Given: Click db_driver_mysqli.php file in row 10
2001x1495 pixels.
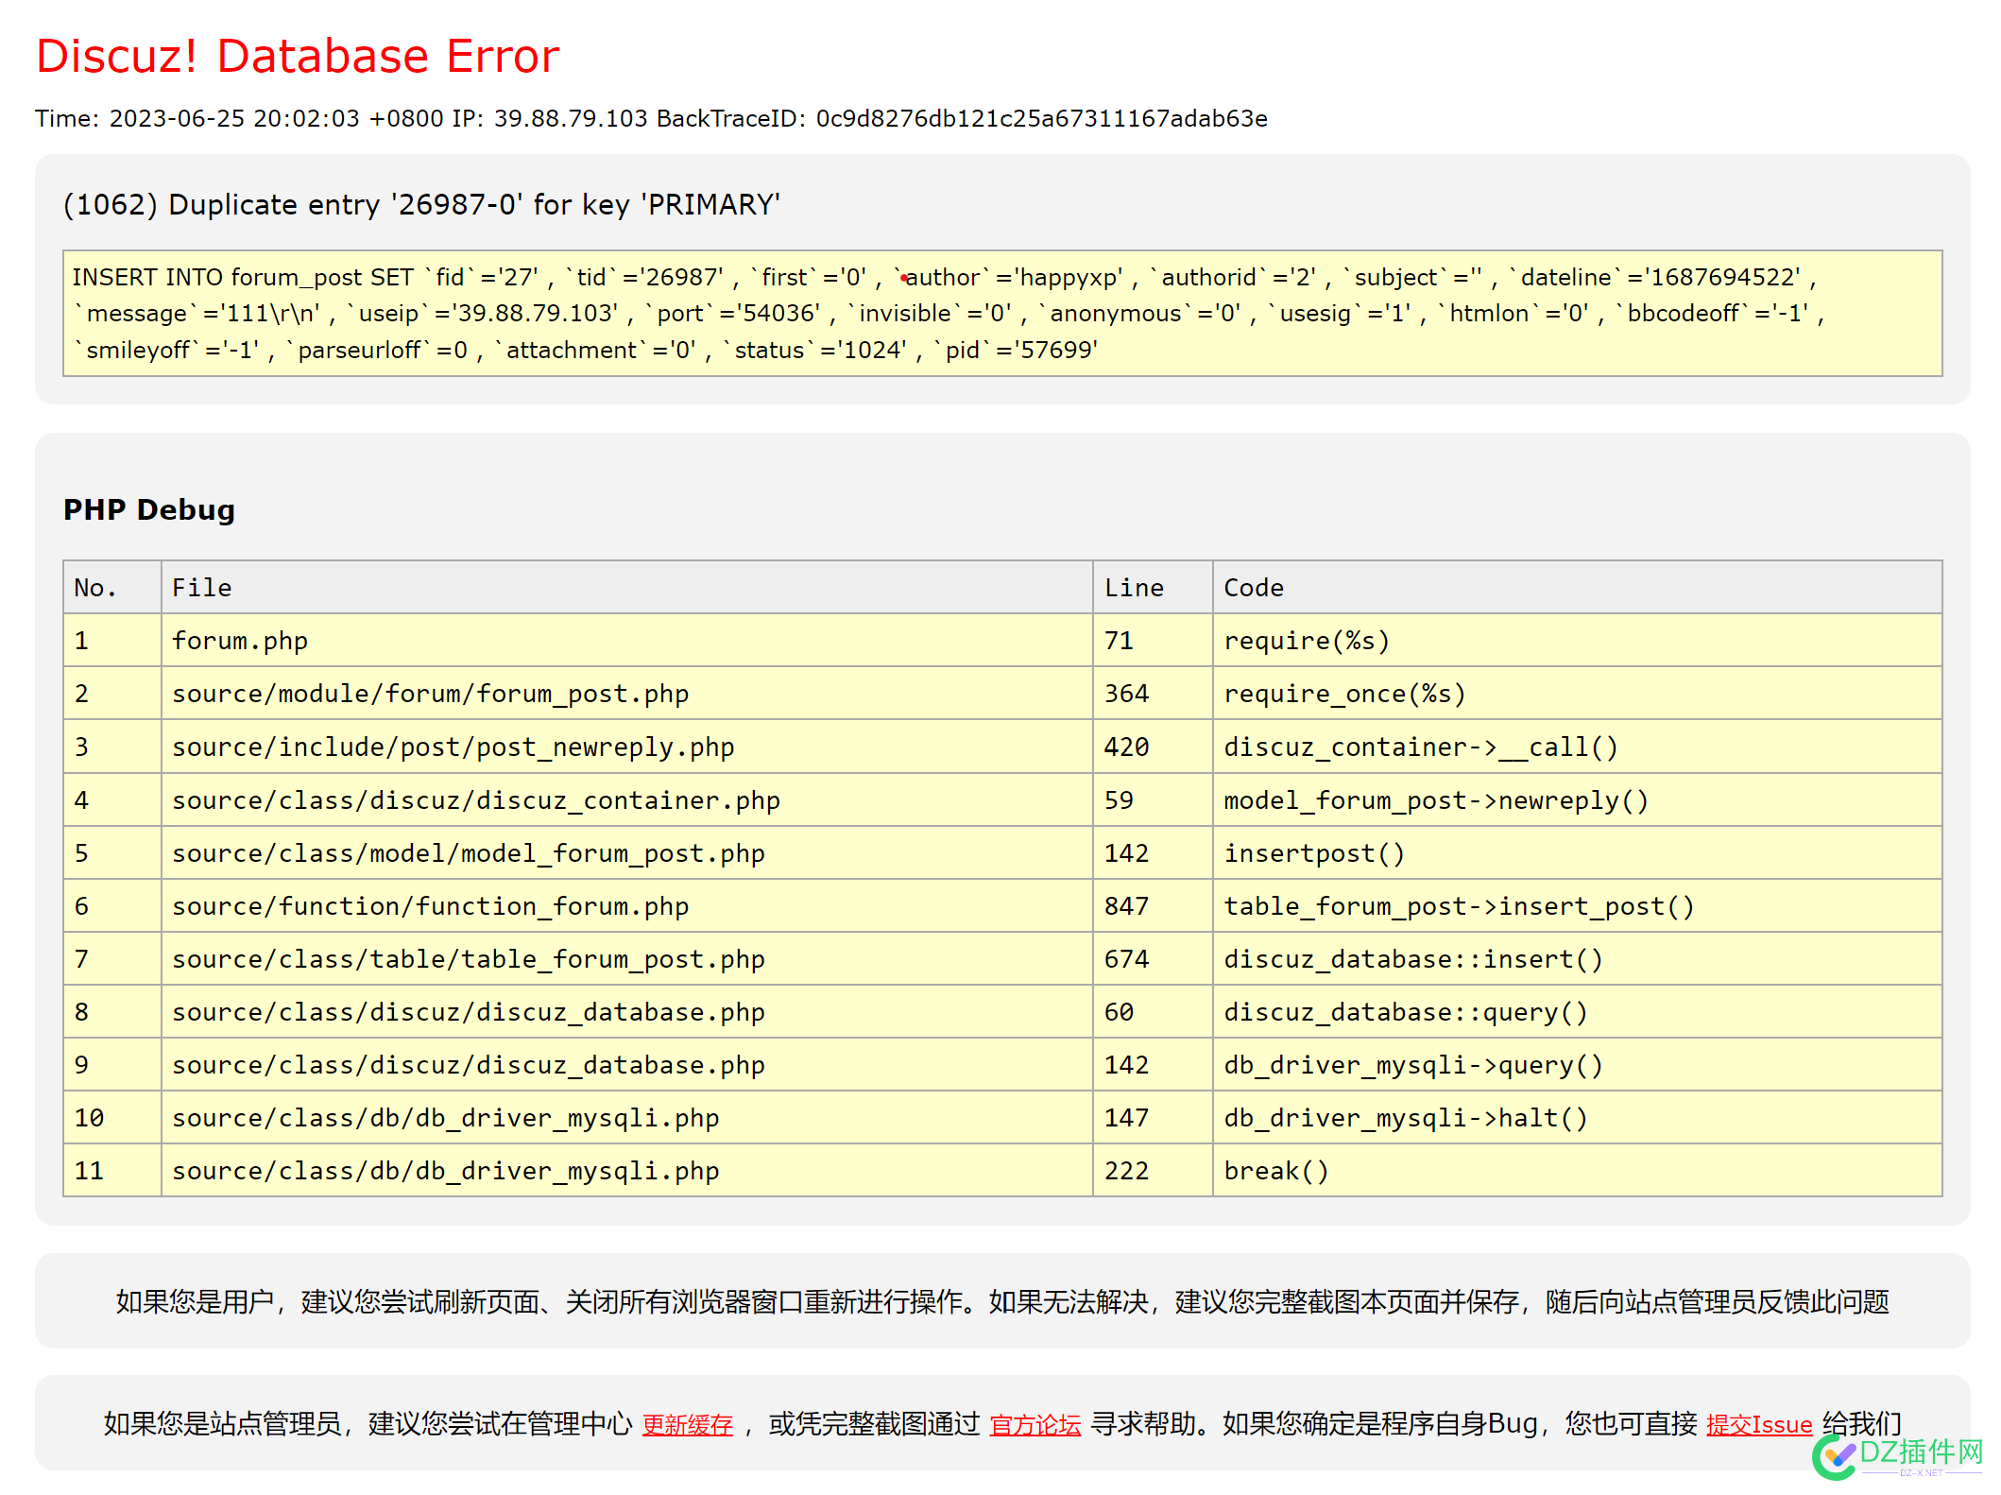Looking at the screenshot, I should pyautogui.click(x=627, y=1118).
